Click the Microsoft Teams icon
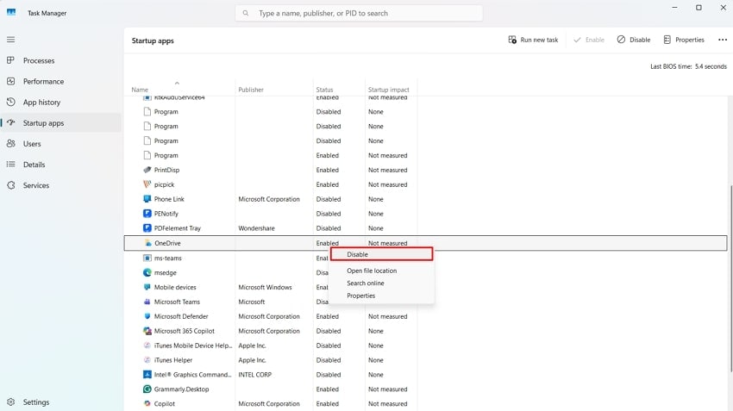The image size is (733, 411). click(x=147, y=302)
